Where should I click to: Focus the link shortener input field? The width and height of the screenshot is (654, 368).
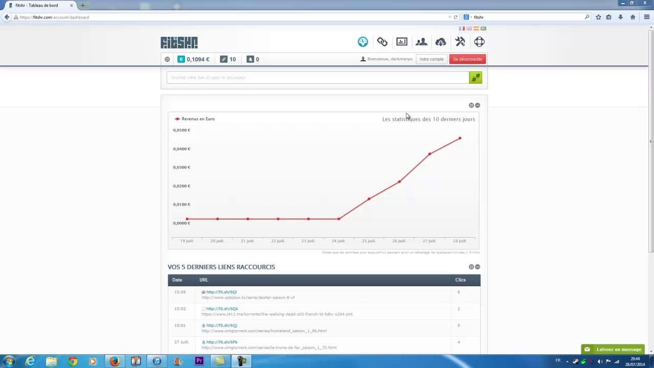point(318,78)
